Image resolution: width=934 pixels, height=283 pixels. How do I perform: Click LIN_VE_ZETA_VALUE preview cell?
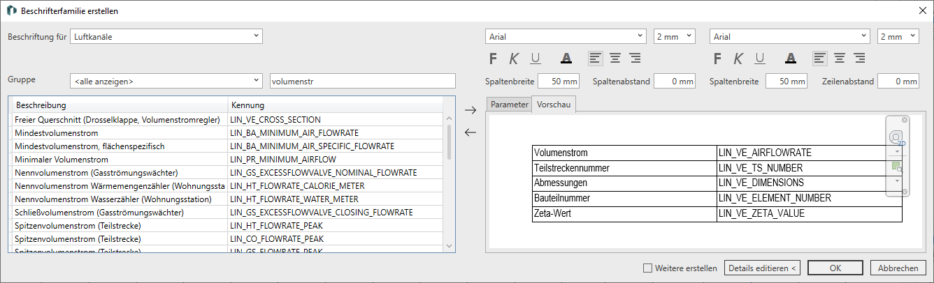coord(810,213)
